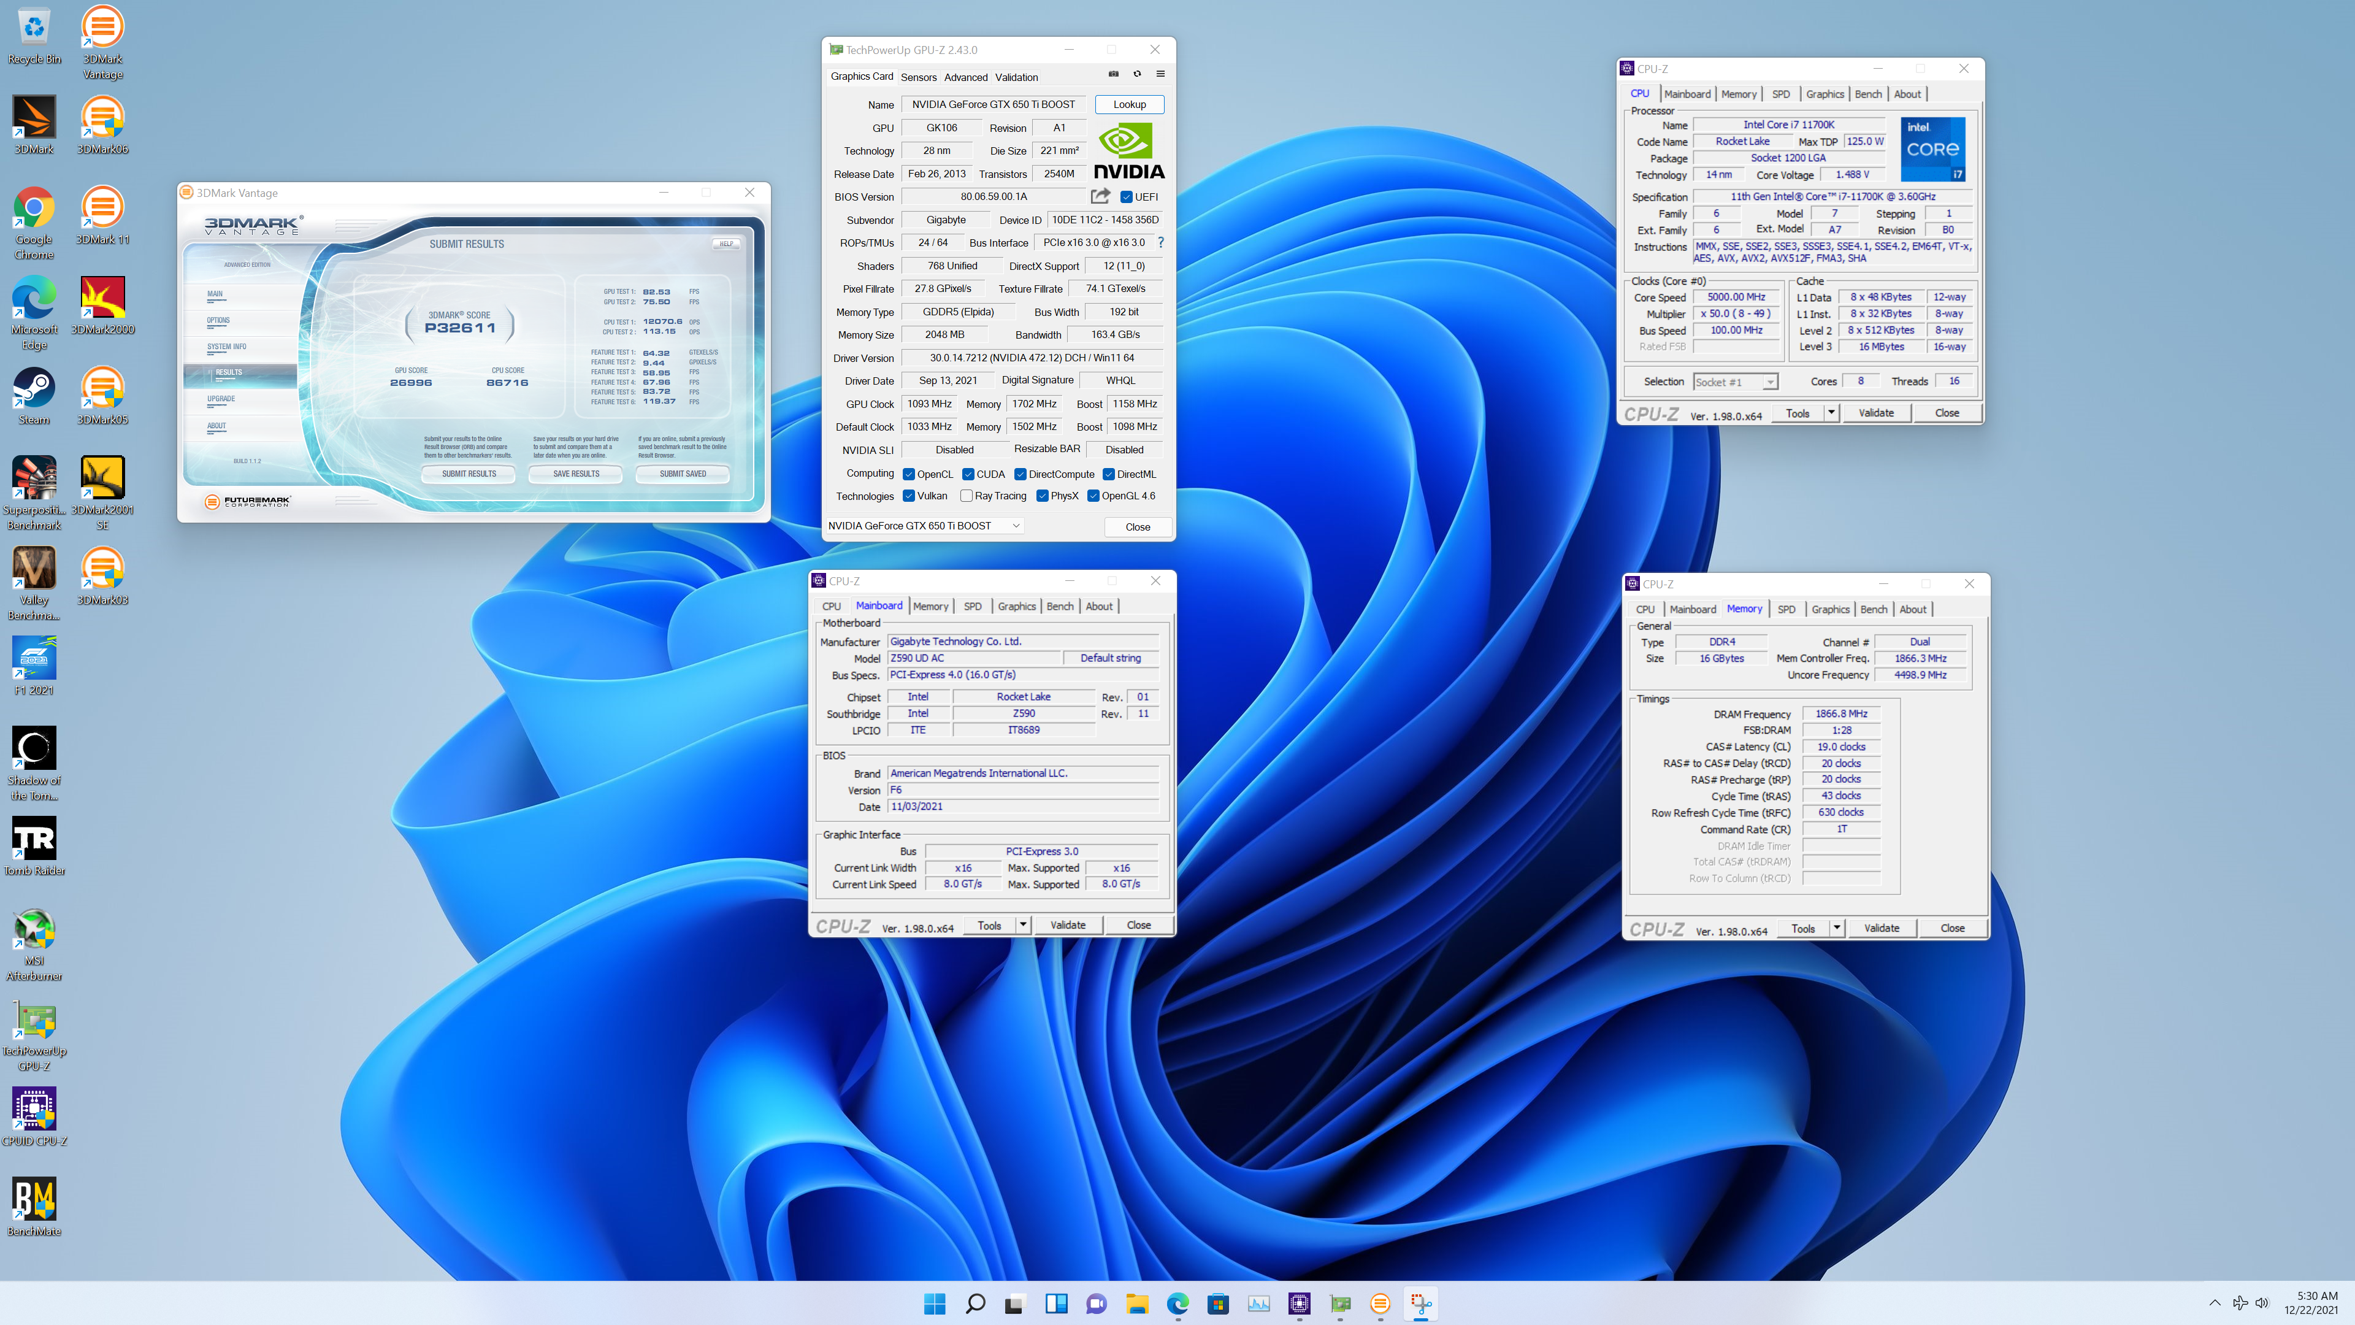Image resolution: width=2355 pixels, height=1325 pixels.
Task: Click HELP button in 3DMark Vantage
Action: (726, 244)
